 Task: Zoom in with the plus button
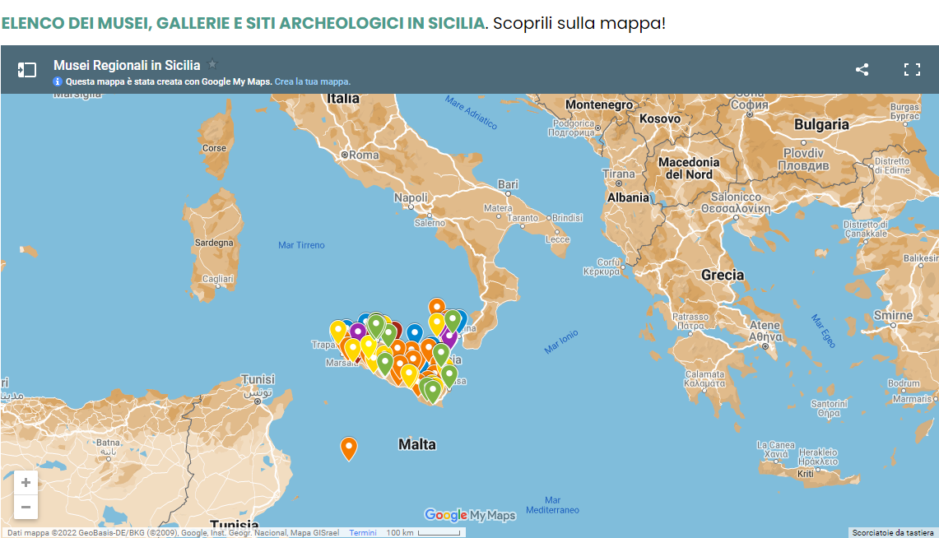point(26,482)
